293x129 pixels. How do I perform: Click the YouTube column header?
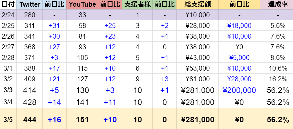point(82,4)
